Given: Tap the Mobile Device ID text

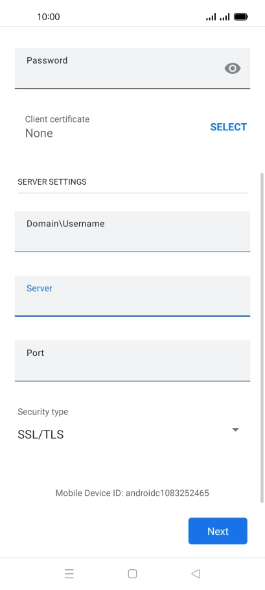Looking at the screenshot, I should (x=132, y=493).
